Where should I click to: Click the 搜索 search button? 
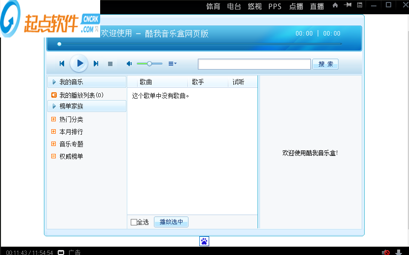(325, 64)
